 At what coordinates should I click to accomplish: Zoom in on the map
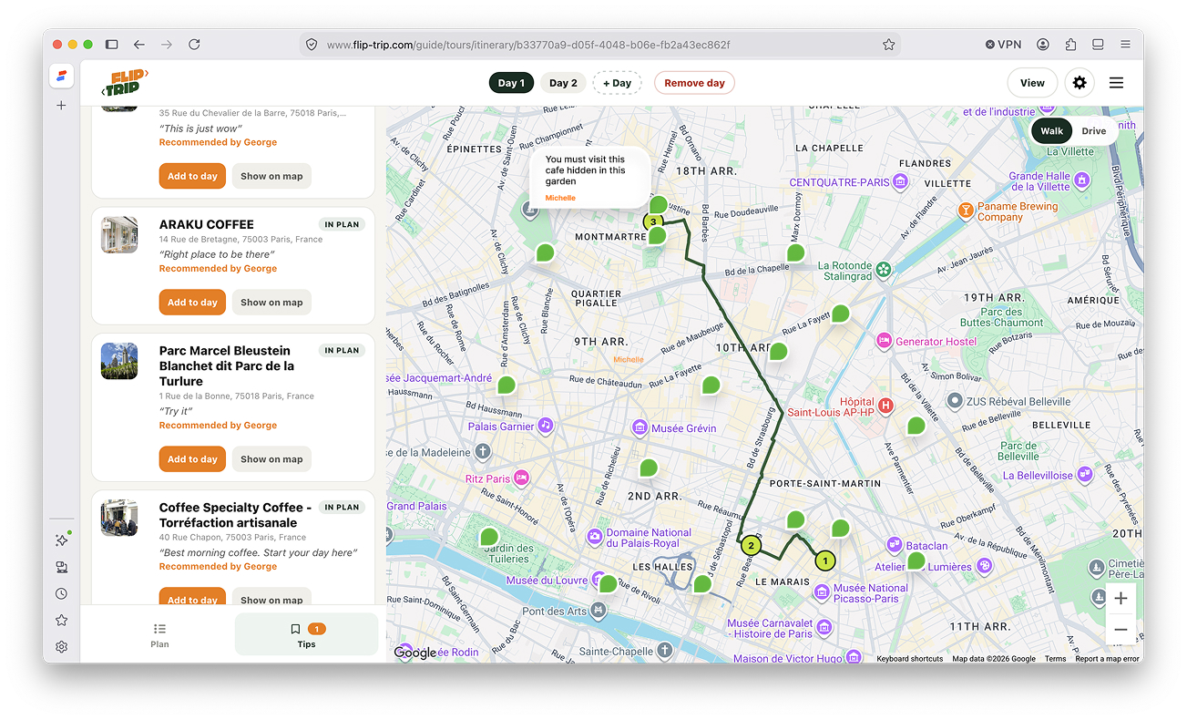tap(1120, 599)
